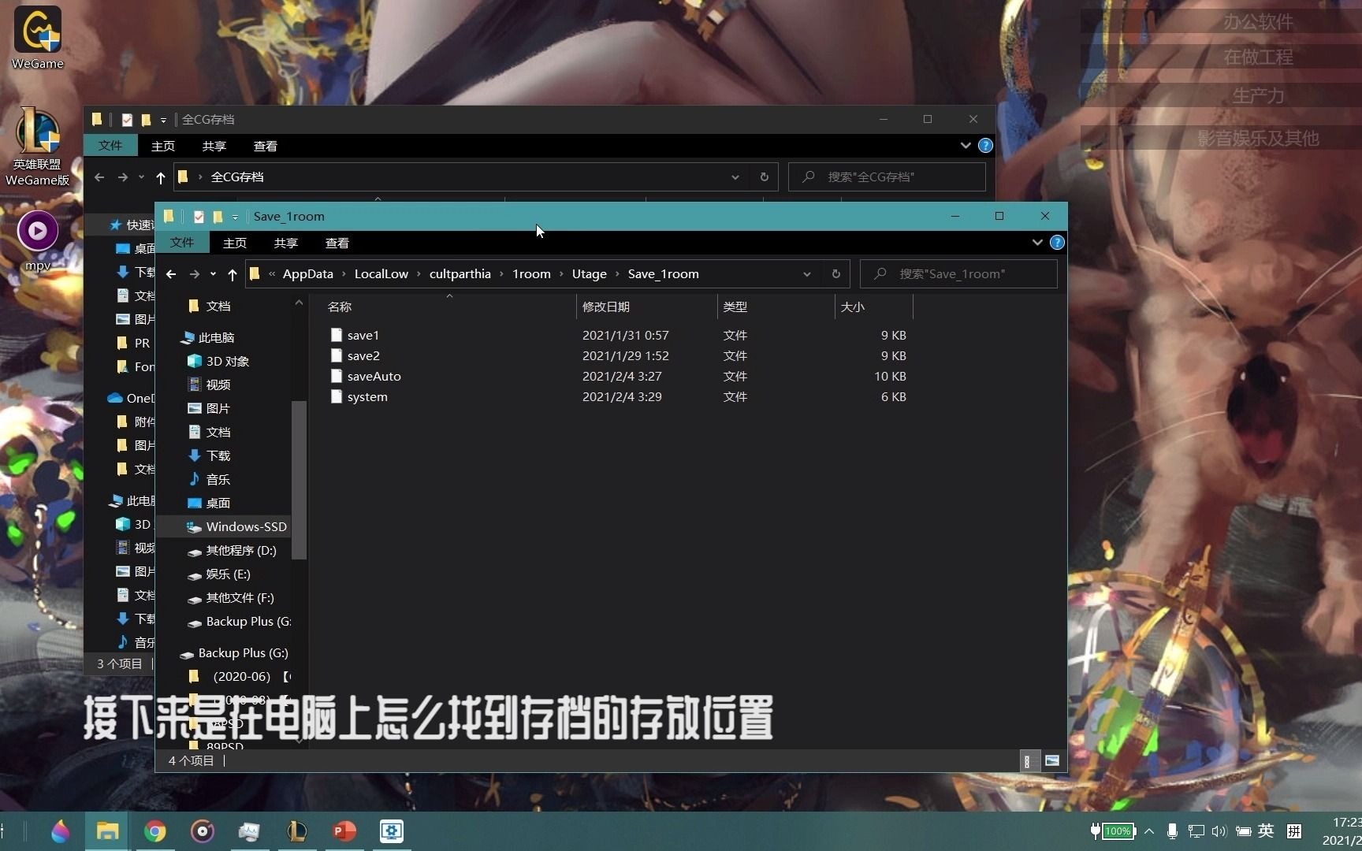
Task: Open 查看 tab in 全CG存档 window
Action: 266,146
